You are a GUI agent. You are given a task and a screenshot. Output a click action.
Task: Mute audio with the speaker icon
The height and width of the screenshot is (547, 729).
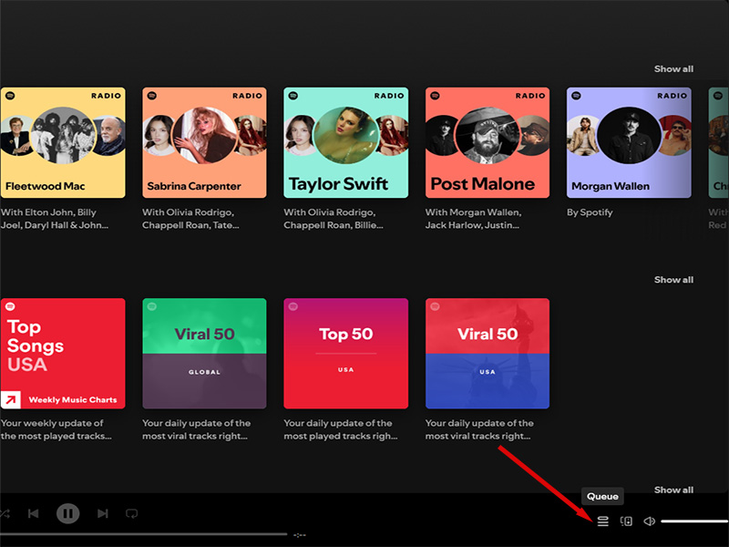tap(650, 521)
